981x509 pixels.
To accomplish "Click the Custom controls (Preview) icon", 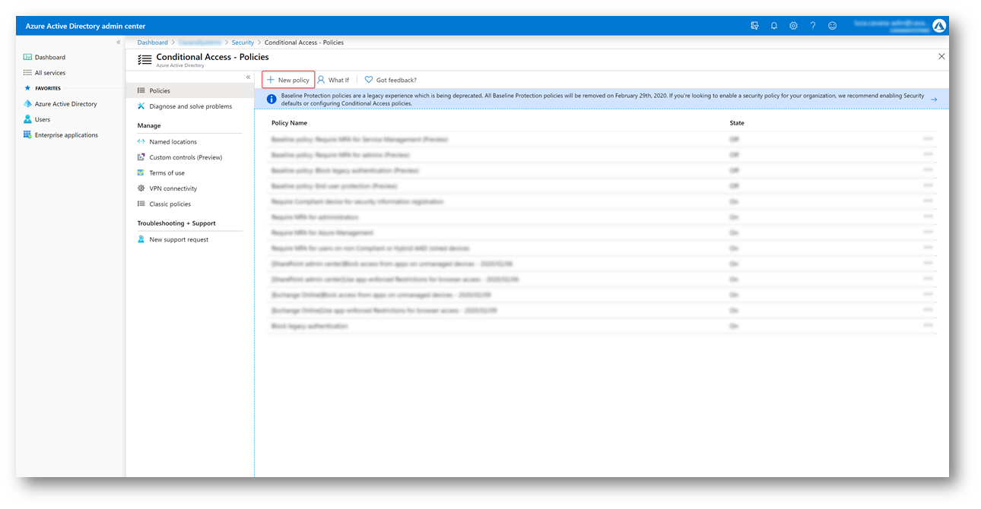I will 141,157.
